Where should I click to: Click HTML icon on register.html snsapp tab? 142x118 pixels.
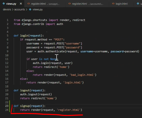tap(28, 4)
